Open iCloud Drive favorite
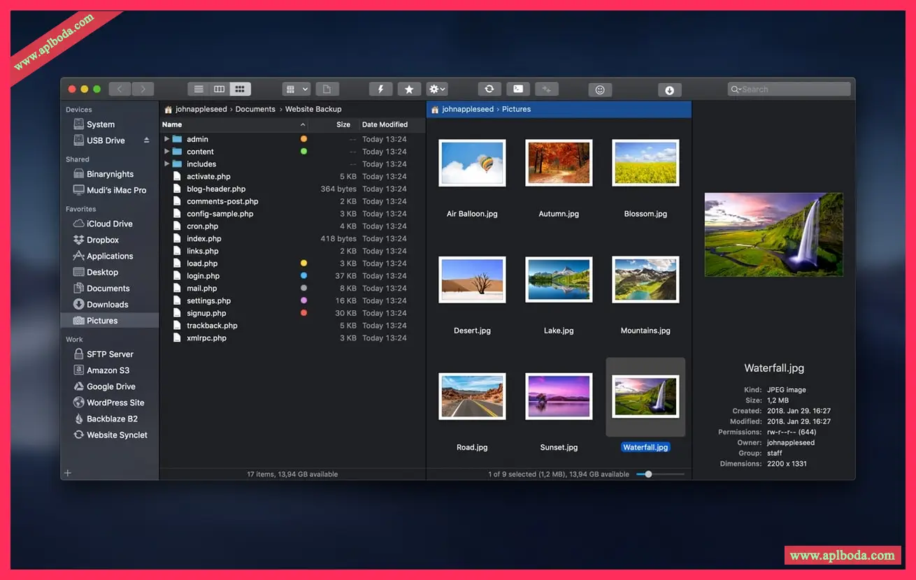Image resolution: width=916 pixels, height=580 pixels. (x=110, y=224)
